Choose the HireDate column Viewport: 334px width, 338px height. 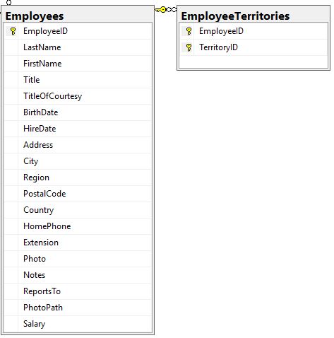pyautogui.click(x=78, y=129)
